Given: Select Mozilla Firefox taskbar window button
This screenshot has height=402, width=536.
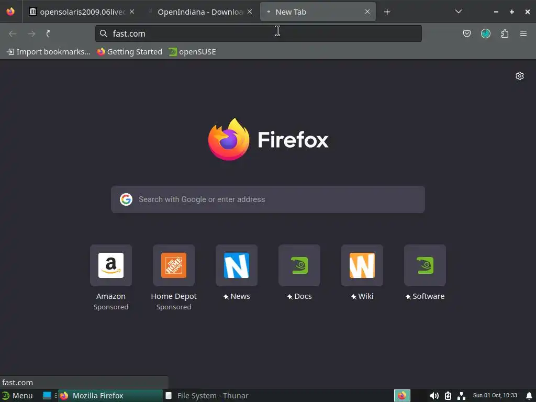Looking at the screenshot, I should [110, 396].
